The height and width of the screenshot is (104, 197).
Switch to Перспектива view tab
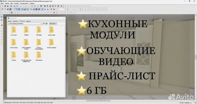tap(8, 102)
